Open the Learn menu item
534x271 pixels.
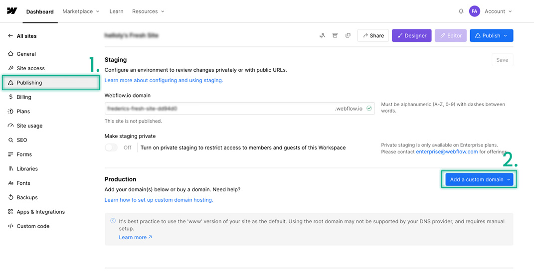click(117, 11)
